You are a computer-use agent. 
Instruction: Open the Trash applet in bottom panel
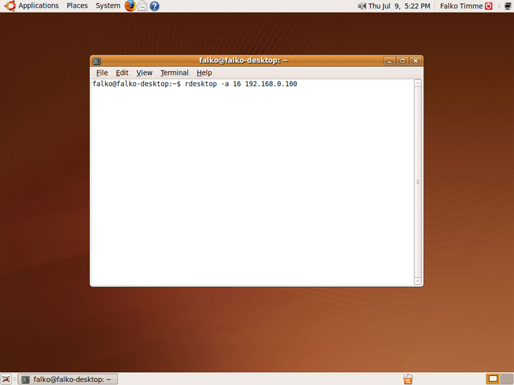[x=408, y=379]
